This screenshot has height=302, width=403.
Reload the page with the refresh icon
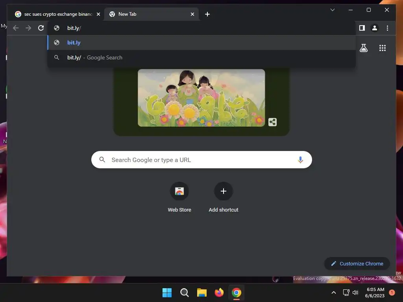[41, 28]
